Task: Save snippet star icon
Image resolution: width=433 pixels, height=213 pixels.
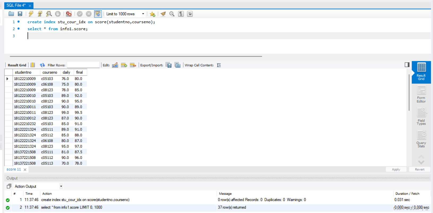Action: coord(152,14)
